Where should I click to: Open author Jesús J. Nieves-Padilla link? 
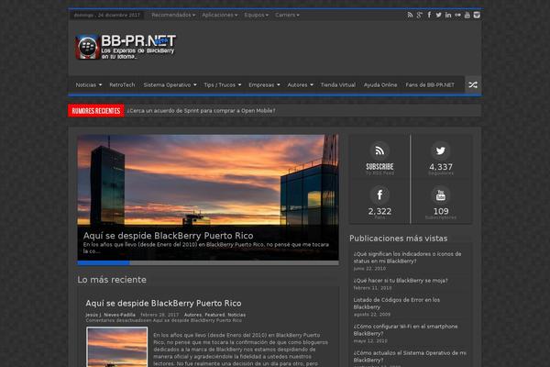[x=111, y=315]
